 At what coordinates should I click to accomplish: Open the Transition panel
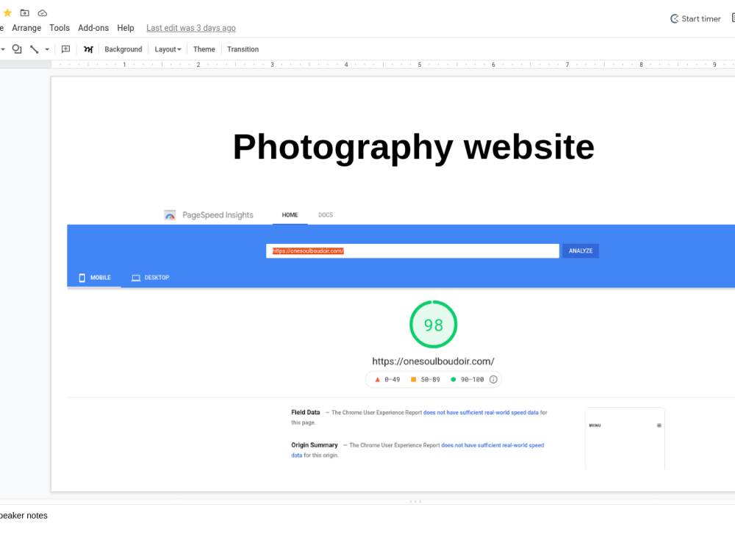pyautogui.click(x=243, y=49)
